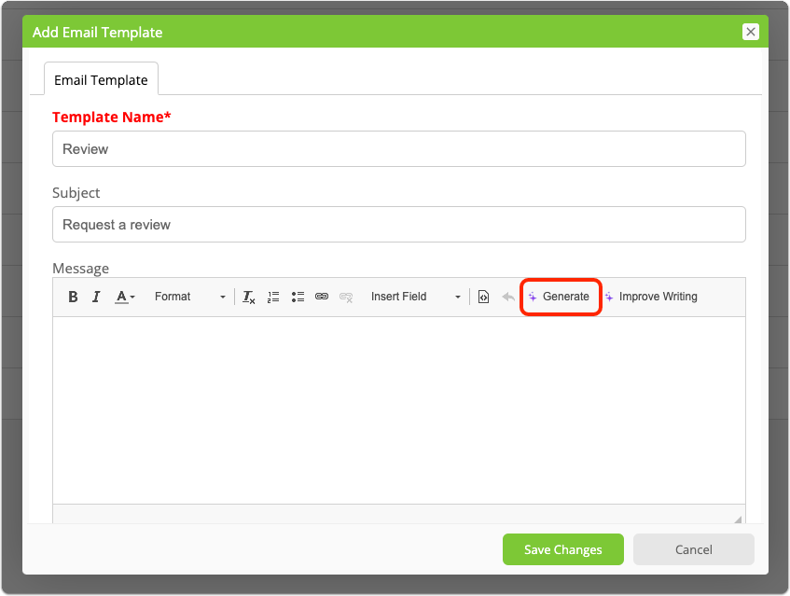The image size is (790, 596).
Task: Click the Save Changes button
Action: click(562, 549)
